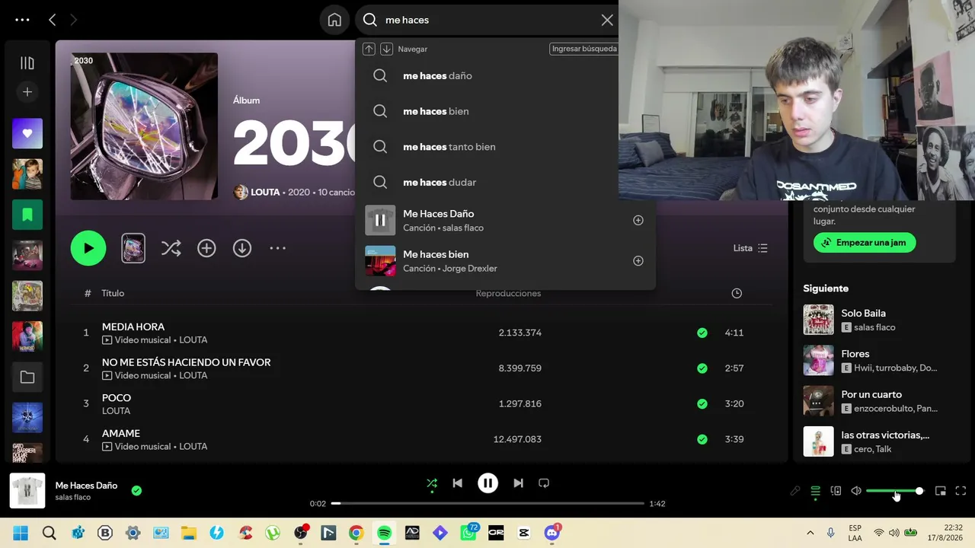This screenshot has width=975, height=548.
Task: Open Liked Songs heart playlist
Action: 27,134
